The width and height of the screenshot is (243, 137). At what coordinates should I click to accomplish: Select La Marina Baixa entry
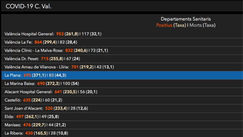pyautogui.click(x=122, y=83)
